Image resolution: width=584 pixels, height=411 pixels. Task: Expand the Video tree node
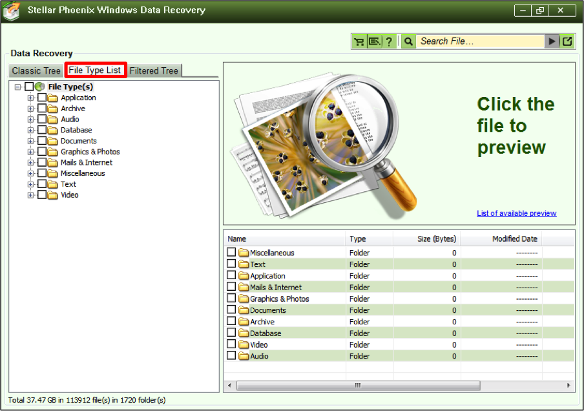pyautogui.click(x=30, y=195)
